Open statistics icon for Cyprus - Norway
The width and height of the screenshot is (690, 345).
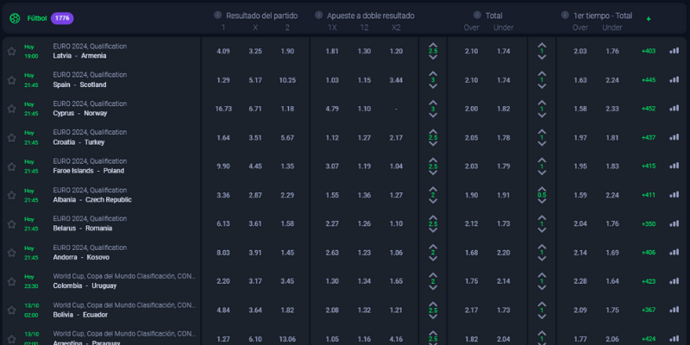click(674, 109)
